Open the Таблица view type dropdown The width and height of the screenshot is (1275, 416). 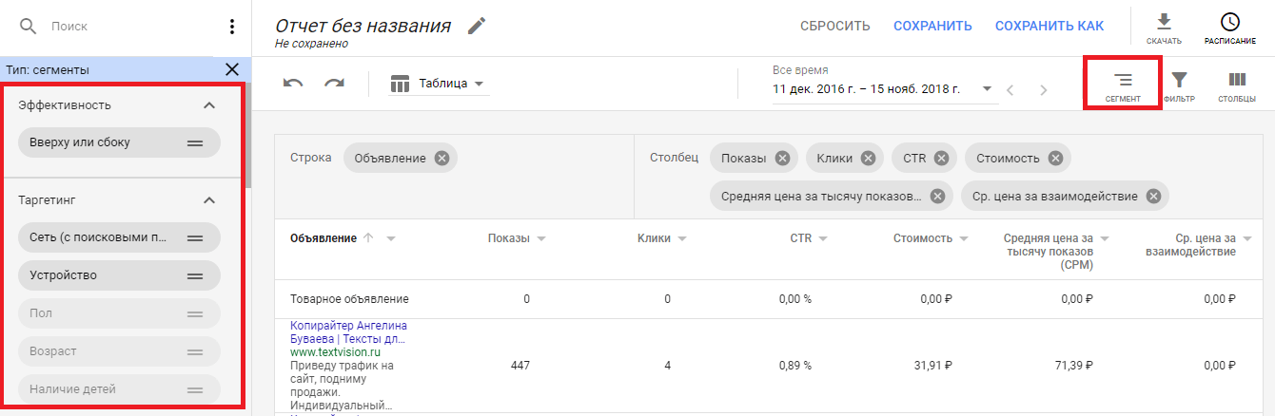coord(439,84)
